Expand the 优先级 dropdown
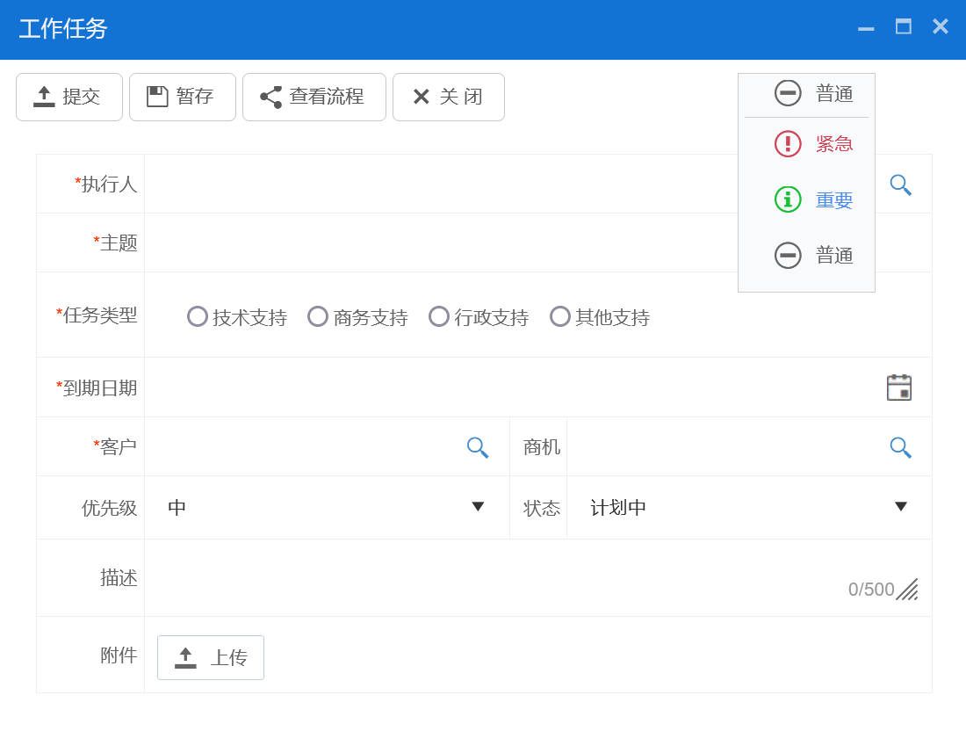The image size is (966, 753). (x=327, y=508)
